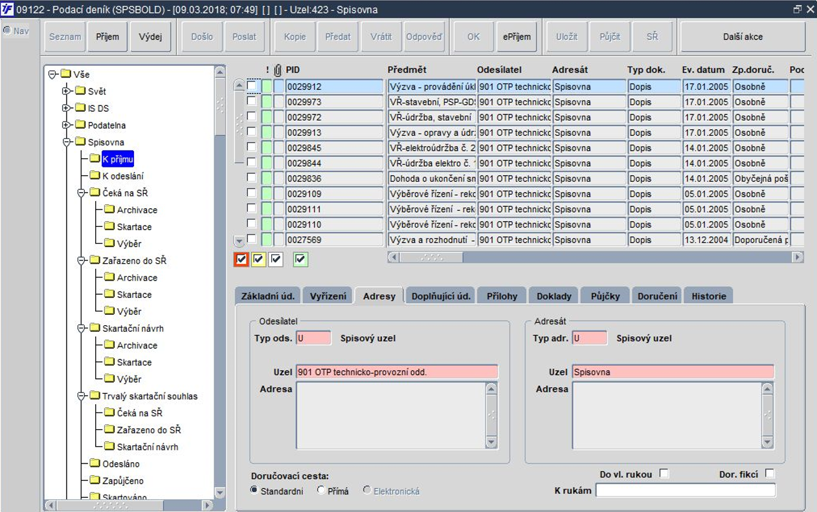Expand the Svět tree node

click(66, 91)
